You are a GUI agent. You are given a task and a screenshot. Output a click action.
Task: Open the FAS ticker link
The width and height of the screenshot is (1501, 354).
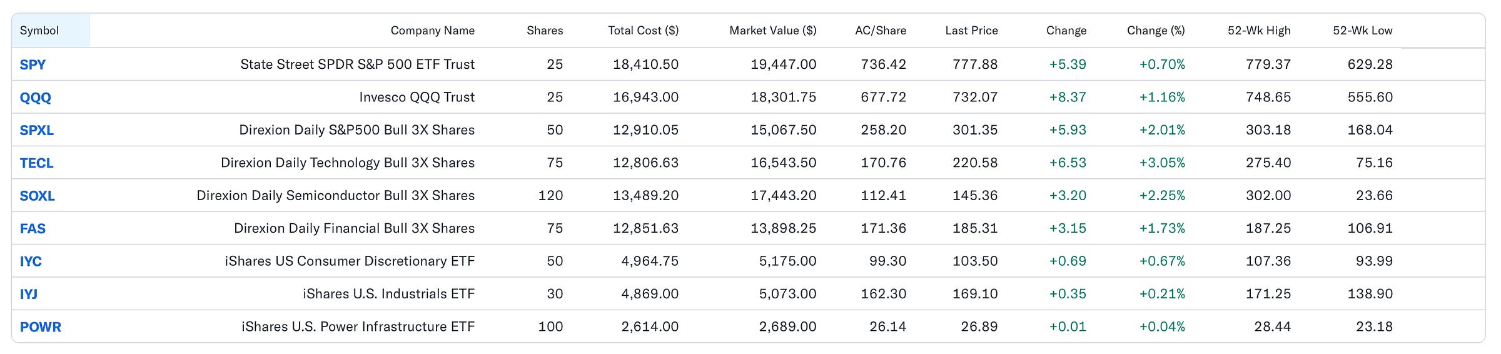coord(33,229)
